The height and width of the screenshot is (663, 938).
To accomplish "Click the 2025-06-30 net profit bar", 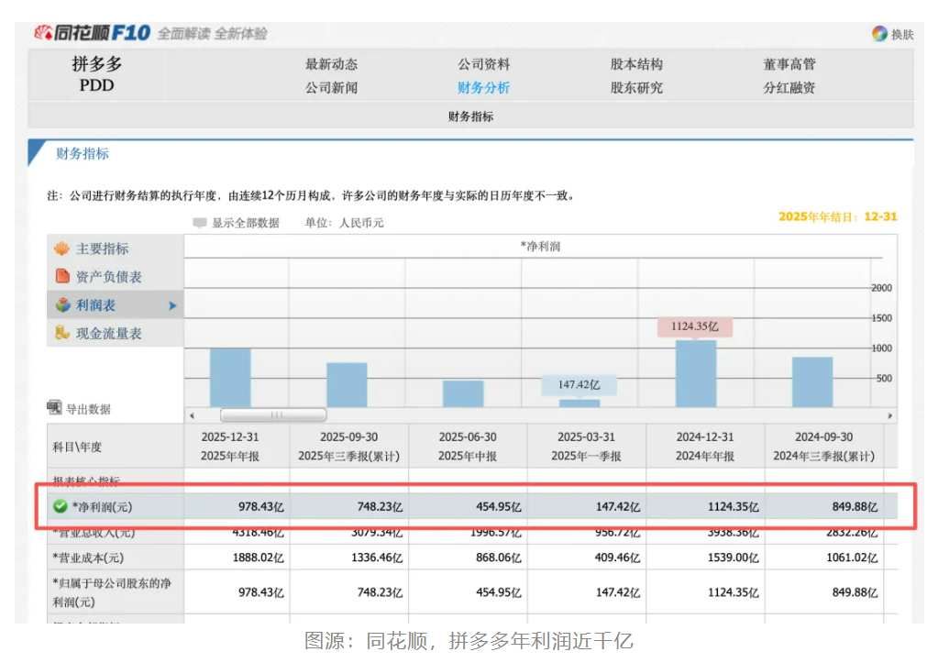I will (463, 393).
